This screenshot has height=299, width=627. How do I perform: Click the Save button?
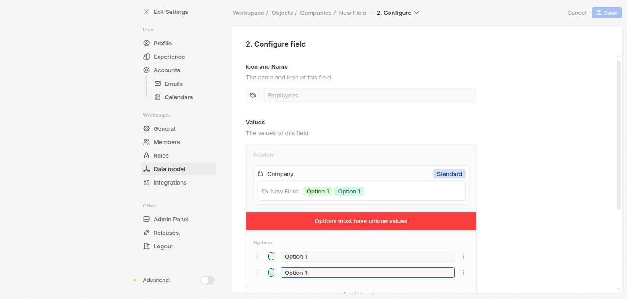point(606,13)
